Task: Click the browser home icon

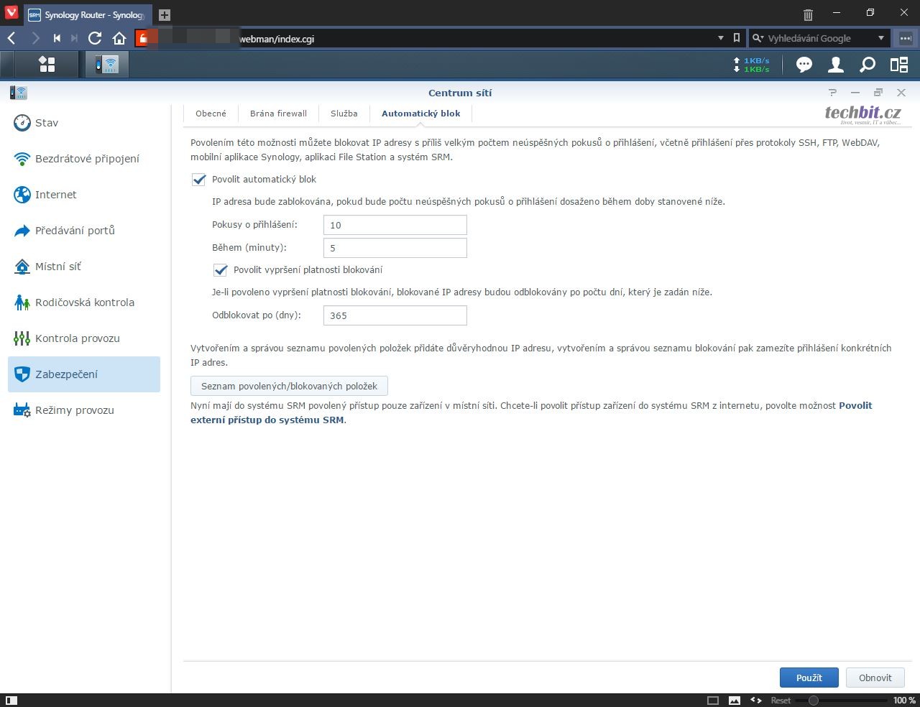Action: point(119,38)
